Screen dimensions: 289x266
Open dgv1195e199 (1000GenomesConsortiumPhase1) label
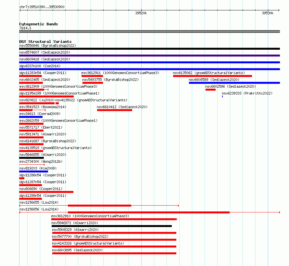click(59, 93)
